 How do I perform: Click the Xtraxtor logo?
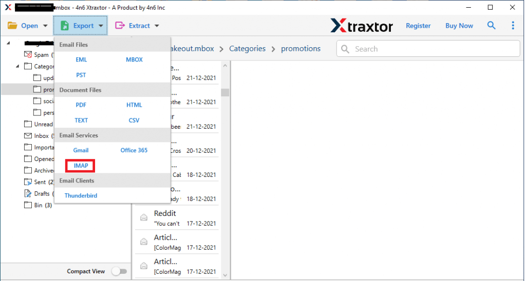click(x=361, y=26)
